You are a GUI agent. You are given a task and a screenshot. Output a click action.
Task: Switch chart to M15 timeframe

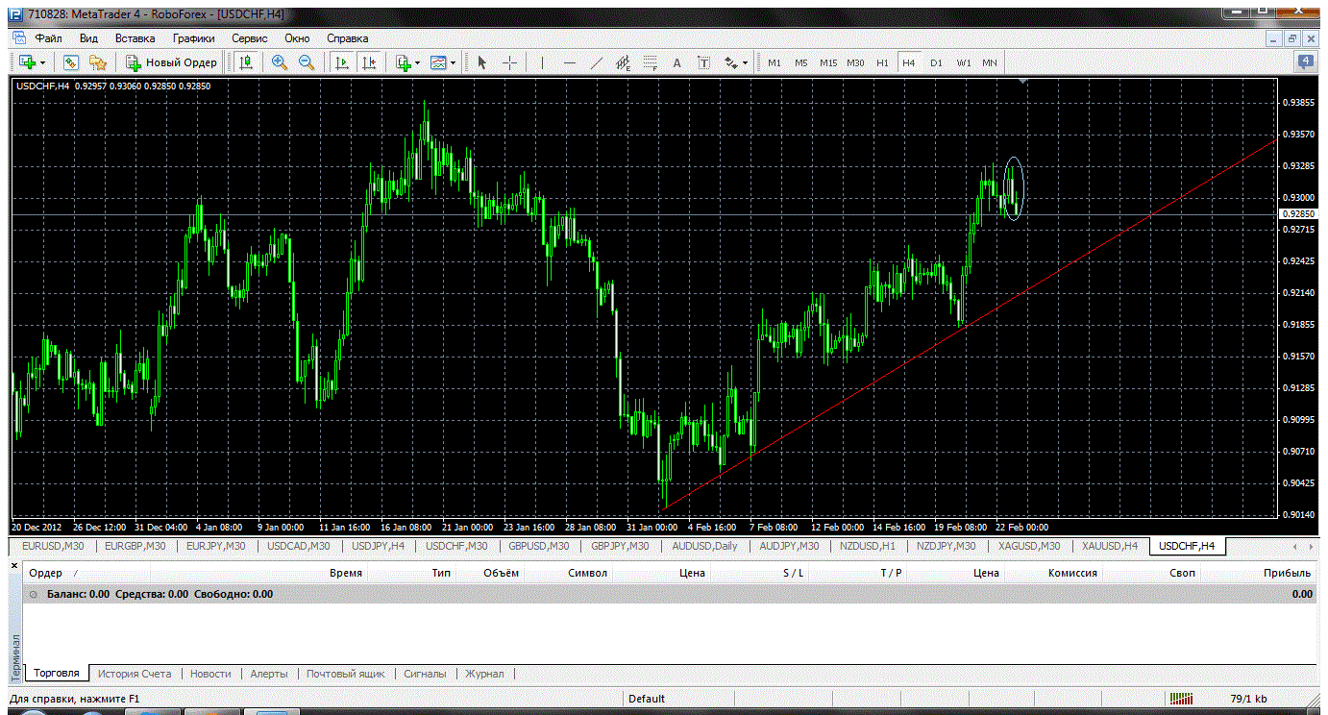click(828, 62)
